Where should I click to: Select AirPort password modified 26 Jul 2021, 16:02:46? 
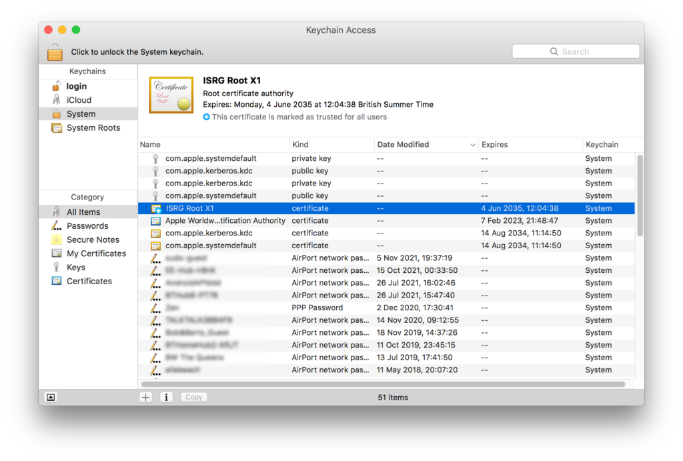click(386, 283)
